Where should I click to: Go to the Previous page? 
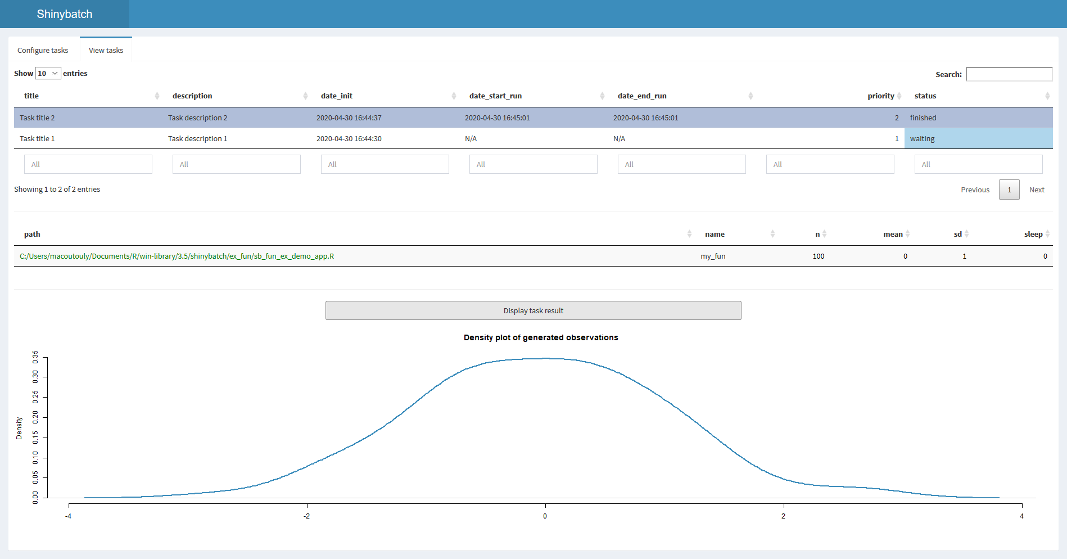click(x=975, y=190)
